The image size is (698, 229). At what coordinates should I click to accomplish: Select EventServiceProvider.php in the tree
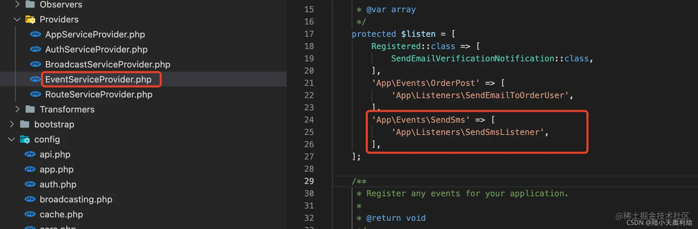(x=98, y=79)
